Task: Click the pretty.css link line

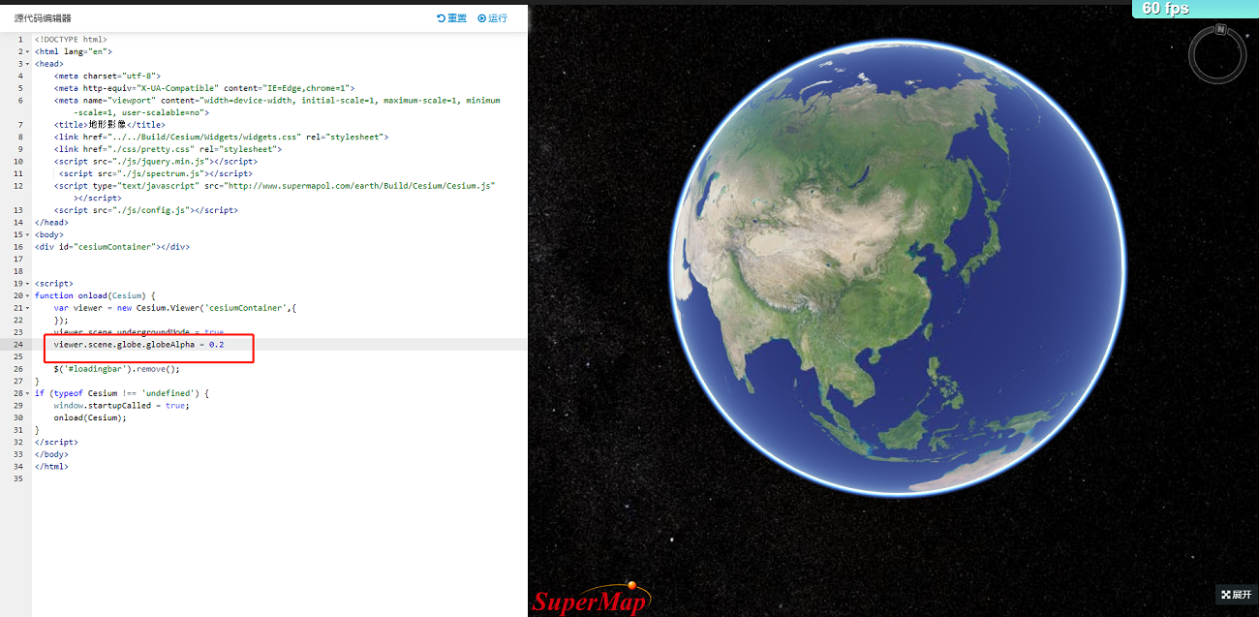Action: click(x=168, y=149)
